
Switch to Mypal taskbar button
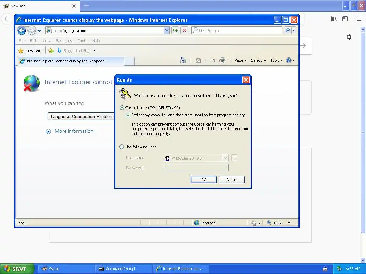66,269
